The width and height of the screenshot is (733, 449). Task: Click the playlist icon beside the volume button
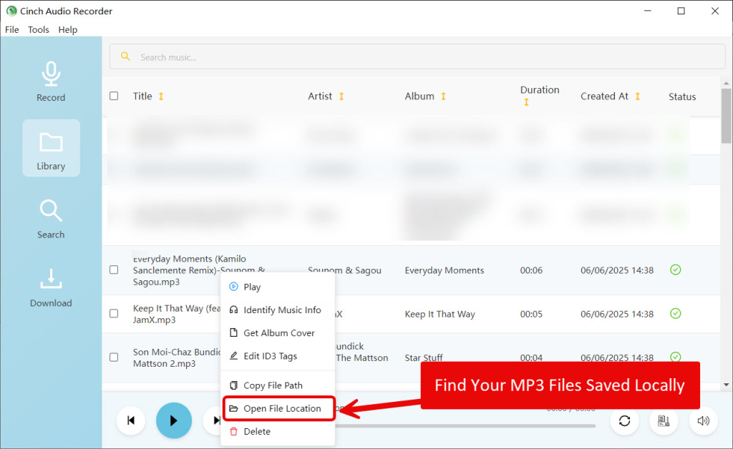(x=664, y=421)
